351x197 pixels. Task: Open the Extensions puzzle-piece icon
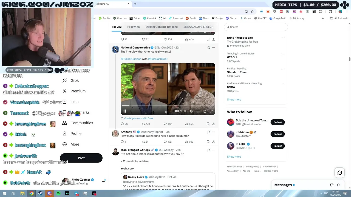[x=321, y=11]
